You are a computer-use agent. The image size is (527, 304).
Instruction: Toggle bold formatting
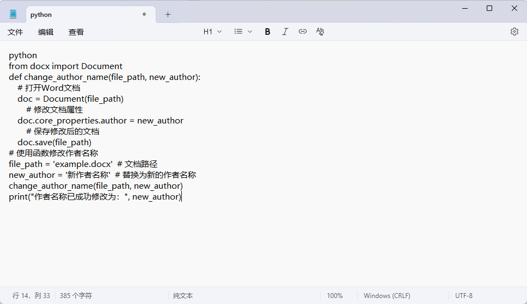tap(267, 32)
